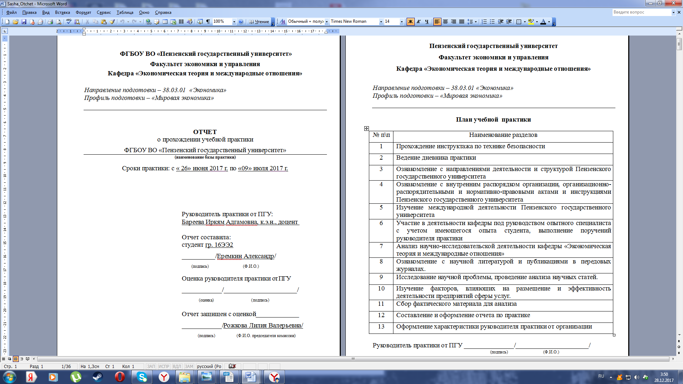This screenshot has height=384, width=683.
Task: Toggle left paragraph alignment
Action: point(437,22)
